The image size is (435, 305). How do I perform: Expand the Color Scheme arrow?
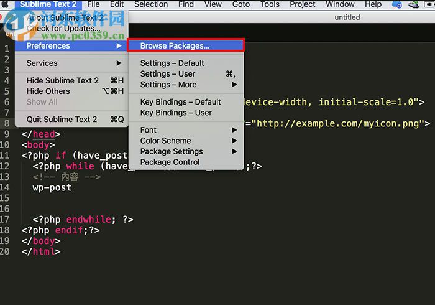point(234,141)
